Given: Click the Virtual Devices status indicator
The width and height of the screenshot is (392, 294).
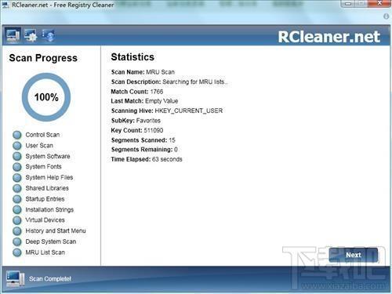Looking at the screenshot, I should [17, 220].
